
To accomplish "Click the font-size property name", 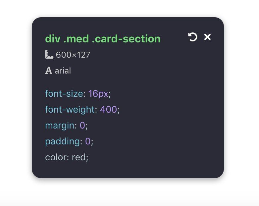I will click(64, 94).
